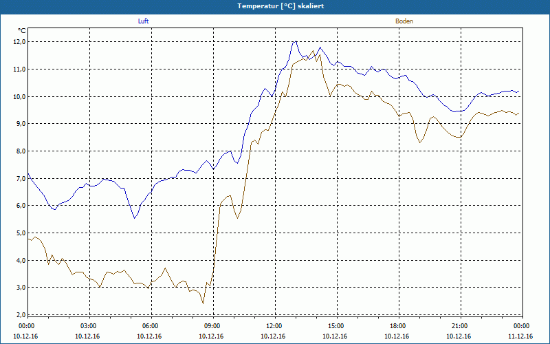Click the Boden legend label
Viewport: 550px width, 344px height.
(404, 21)
